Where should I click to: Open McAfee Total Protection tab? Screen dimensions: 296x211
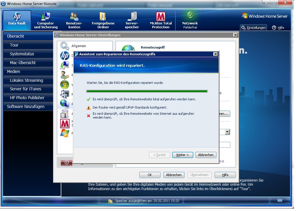coord(161,21)
